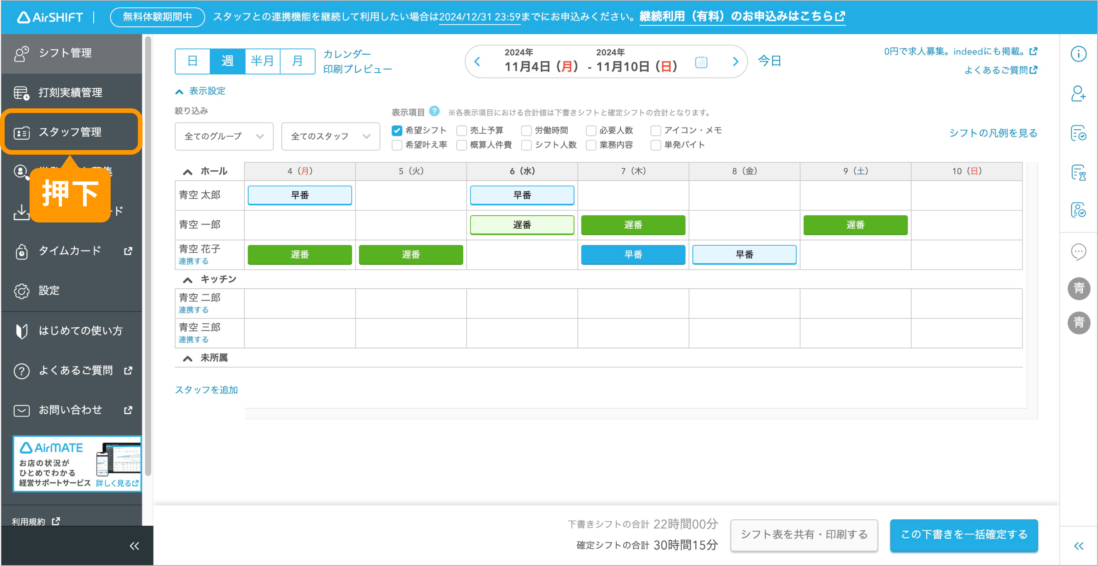Open the date picker calendar icon
Viewport: 1098px width, 566px height.
pos(701,62)
